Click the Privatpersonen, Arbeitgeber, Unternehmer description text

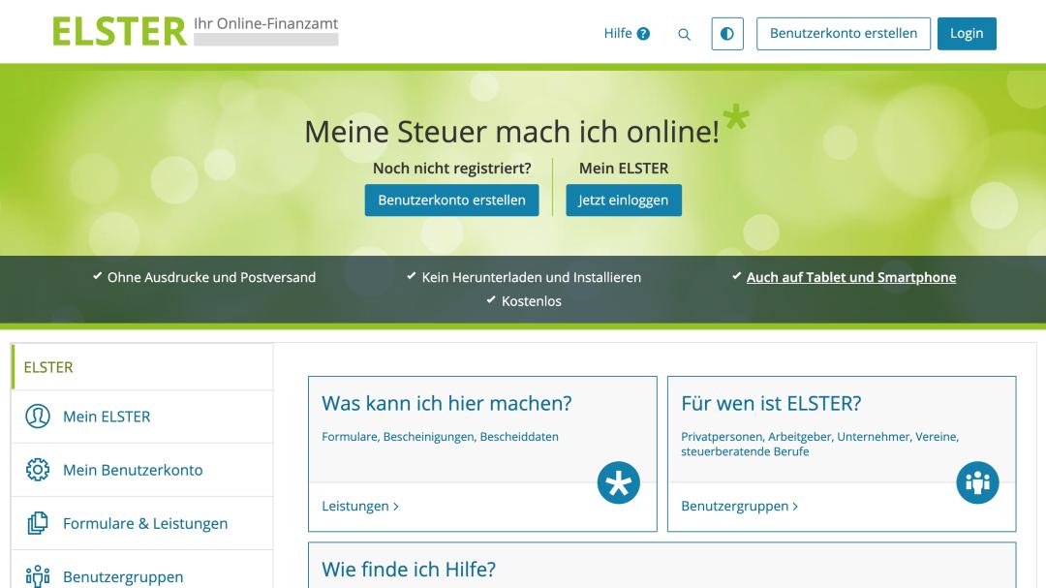[x=820, y=444]
